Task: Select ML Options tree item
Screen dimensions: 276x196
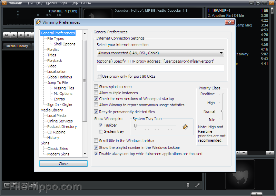Action: (63, 94)
